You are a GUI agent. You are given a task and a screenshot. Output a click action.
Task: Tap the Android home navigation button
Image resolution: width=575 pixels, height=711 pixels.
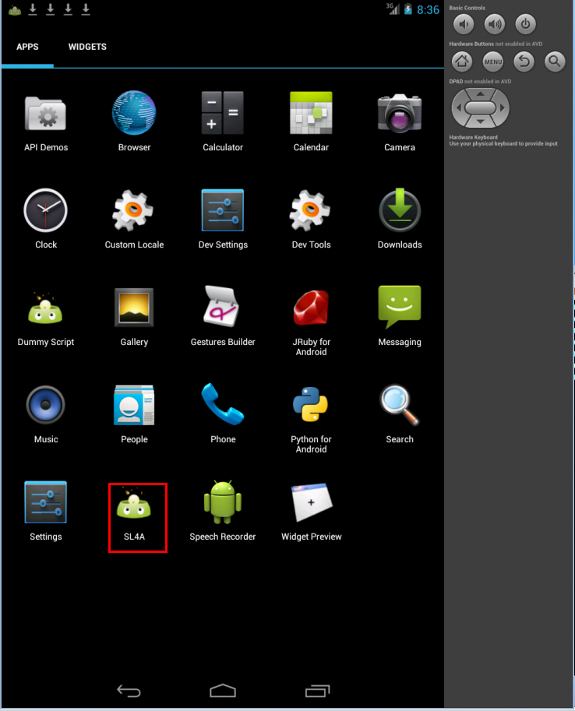[x=222, y=691]
